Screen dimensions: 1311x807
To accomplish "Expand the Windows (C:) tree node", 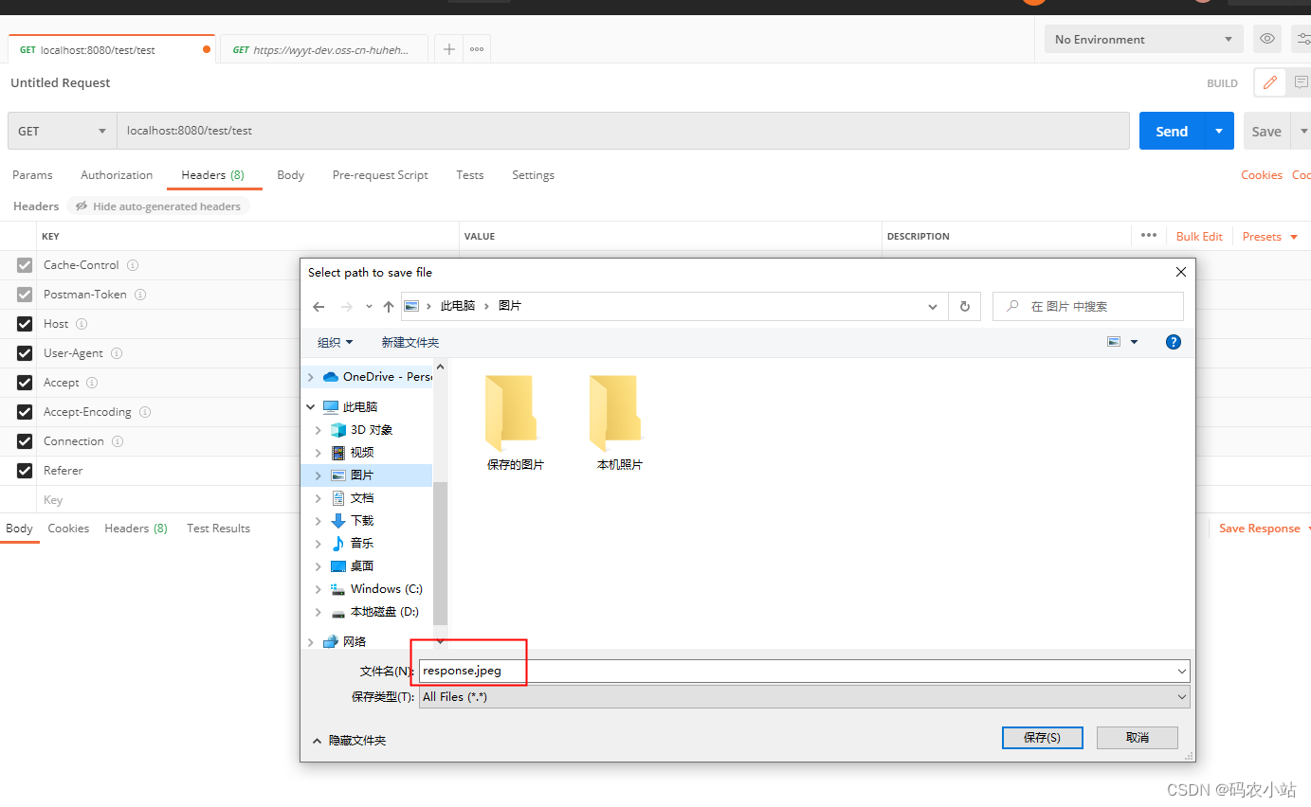I will pyautogui.click(x=318, y=588).
